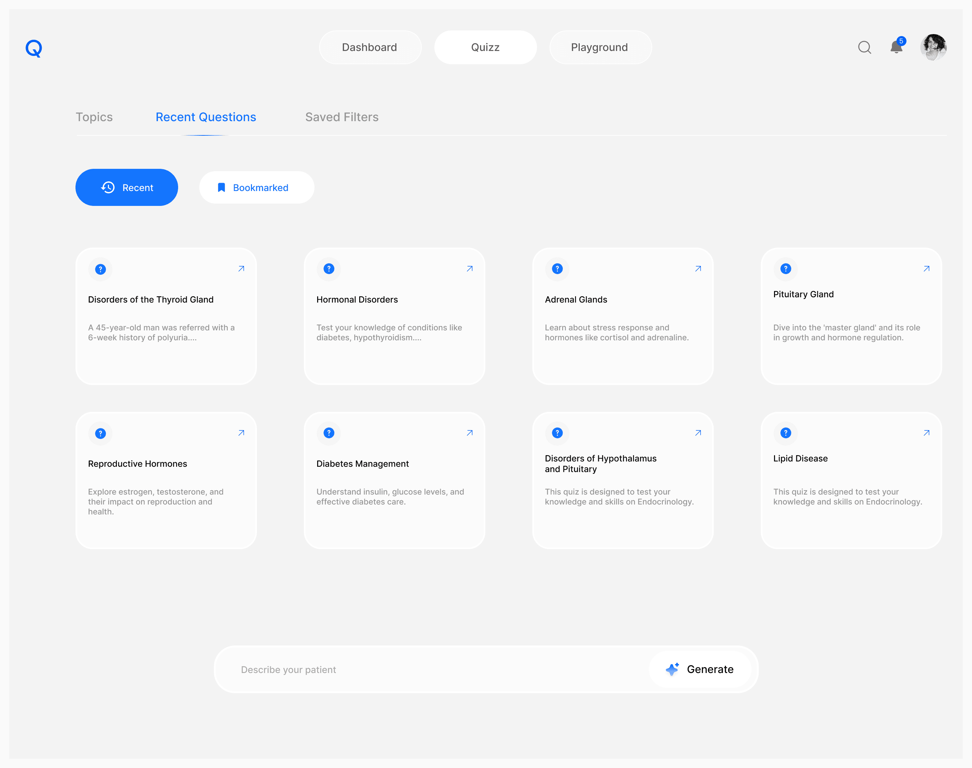This screenshot has height=768, width=972.
Task: Switch to the Topics tab
Action: [x=94, y=117]
